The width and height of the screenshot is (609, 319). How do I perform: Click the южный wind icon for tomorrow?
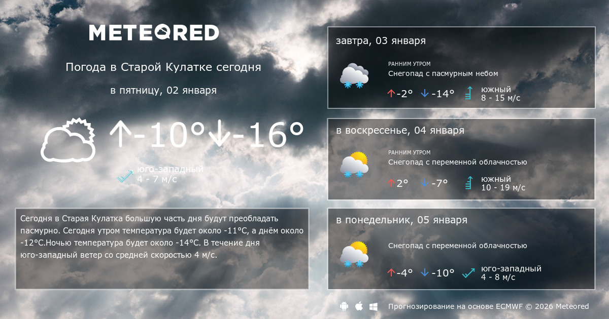coord(469,94)
